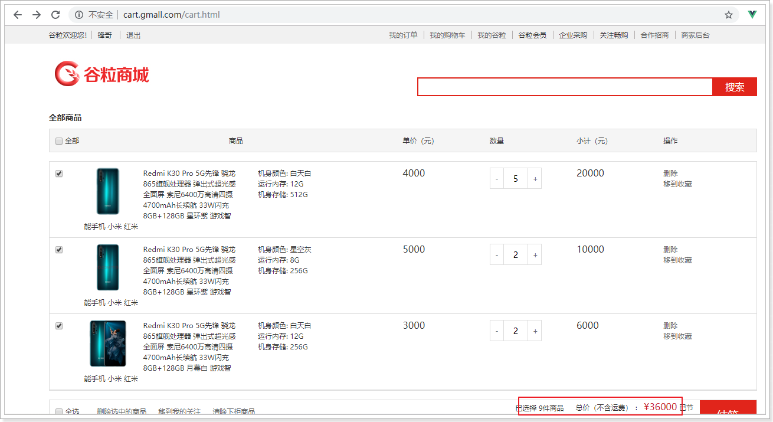This screenshot has width=773, height=422.
Task: Uncheck the first Redmi K30 Pro item
Action: pos(59,174)
